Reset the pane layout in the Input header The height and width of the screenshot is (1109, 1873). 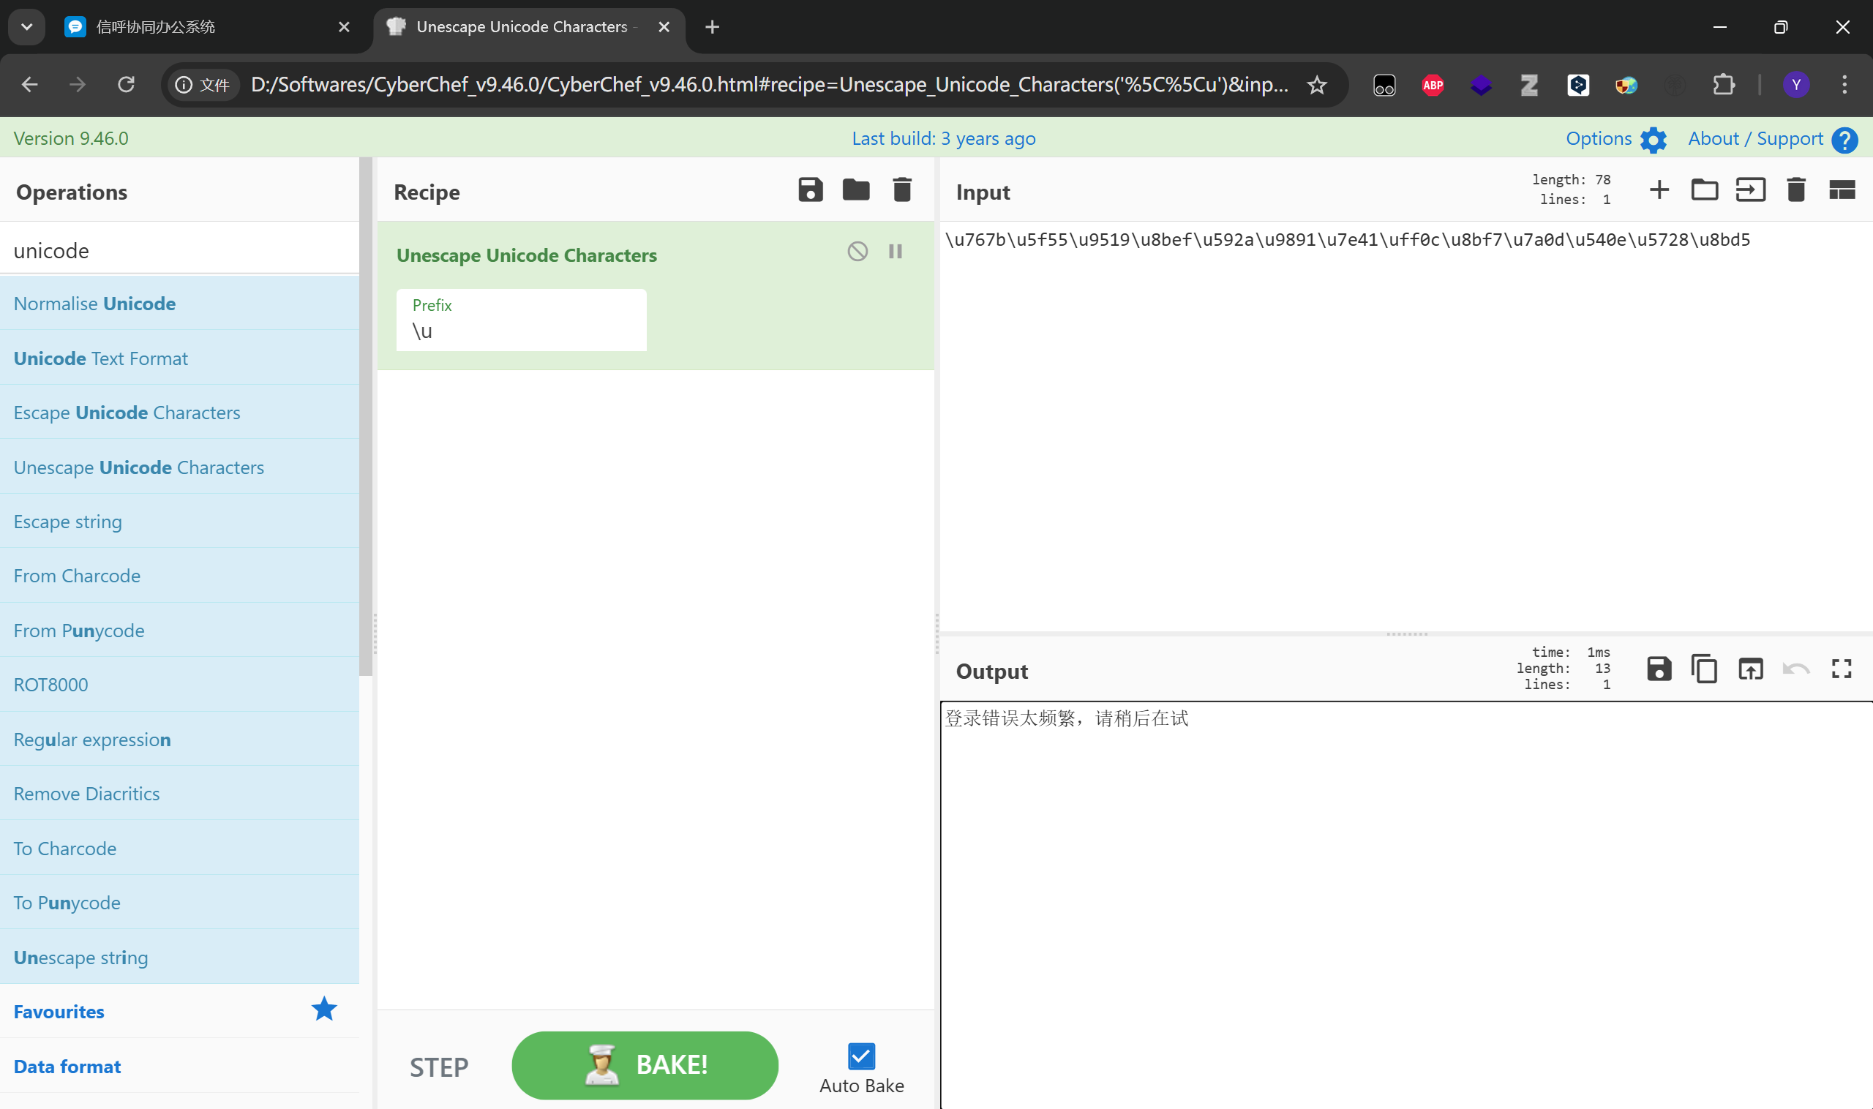[x=1842, y=189]
